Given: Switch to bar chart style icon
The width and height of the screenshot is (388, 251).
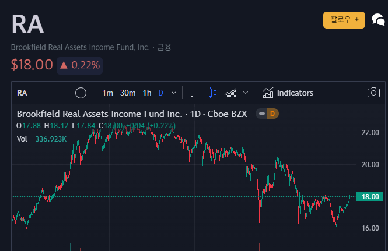Looking at the screenshot, I should (x=195, y=93).
